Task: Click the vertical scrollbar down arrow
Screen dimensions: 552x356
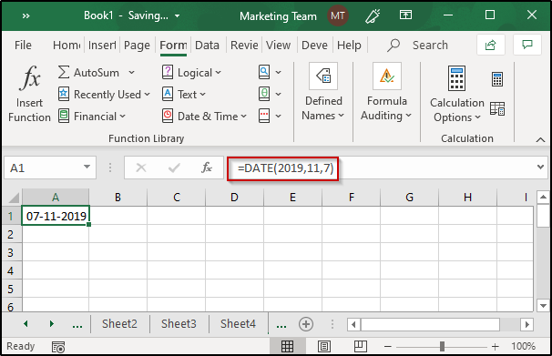Action: [x=543, y=306]
